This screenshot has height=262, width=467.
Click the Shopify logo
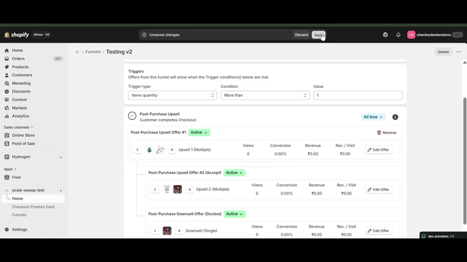pos(17,35)
